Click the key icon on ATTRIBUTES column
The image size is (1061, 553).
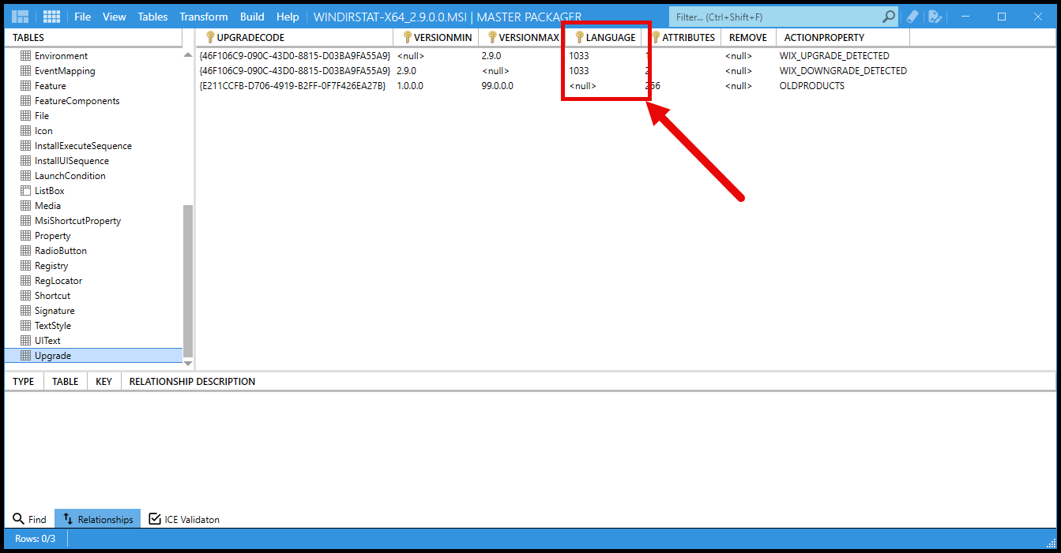tap(655, 37)
